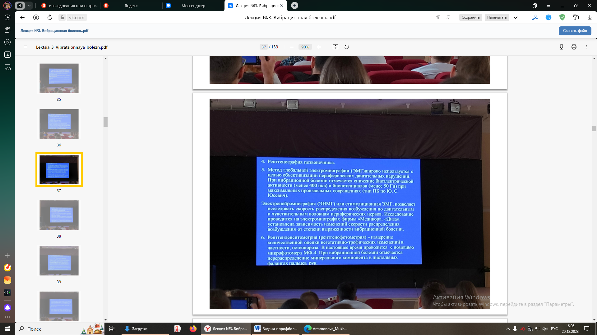Open the sidebar screenshot camera icon

[x=7, y=67]
